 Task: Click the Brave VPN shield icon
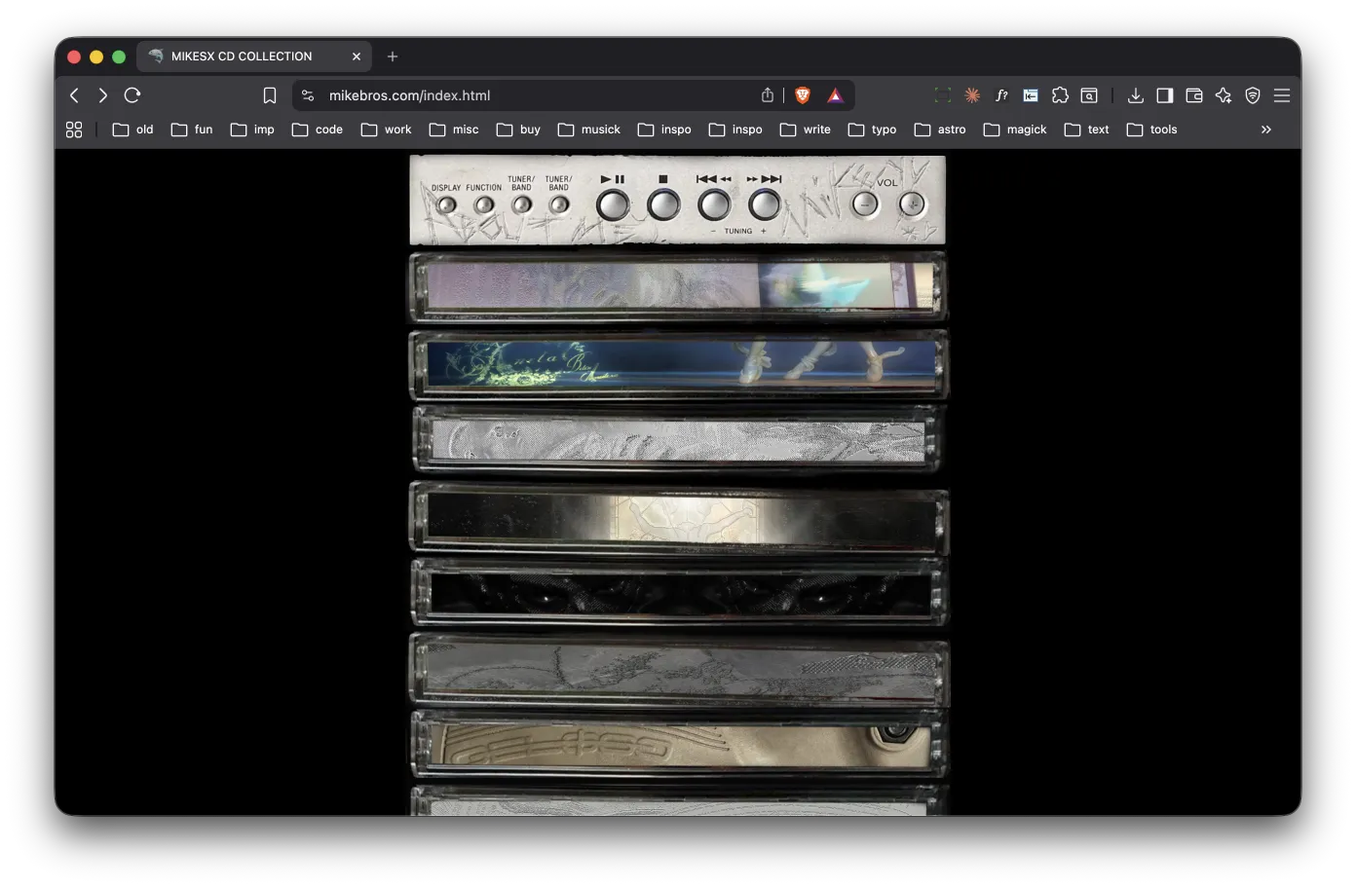[x=1253, y=95]
